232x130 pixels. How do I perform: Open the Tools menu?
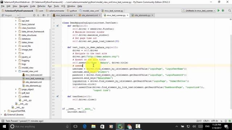(56, 6)
